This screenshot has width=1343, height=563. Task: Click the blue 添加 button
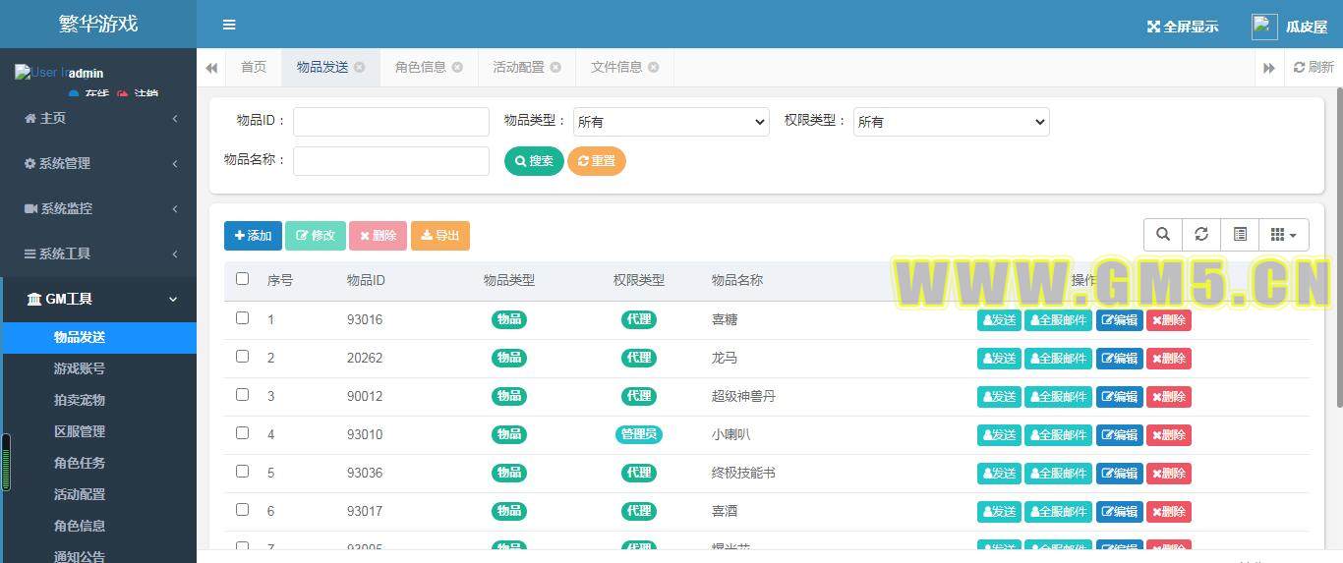(253, 236)
